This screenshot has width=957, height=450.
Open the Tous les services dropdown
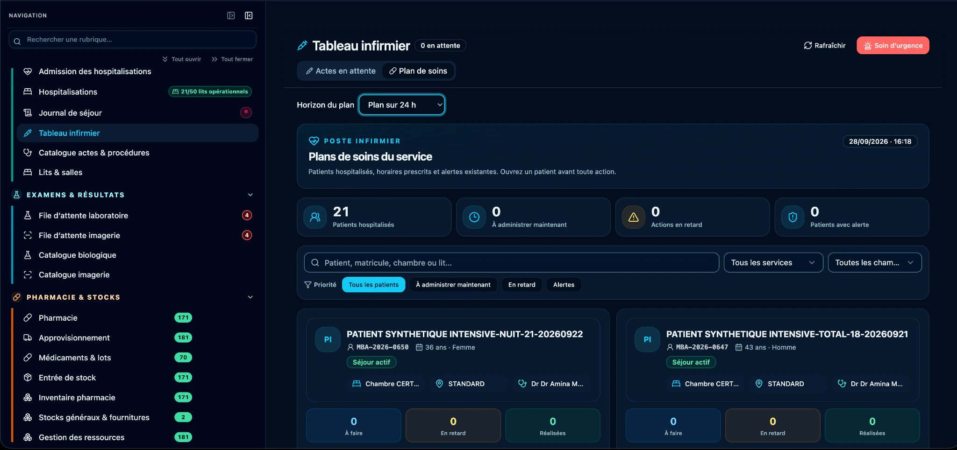pos(773,262)
